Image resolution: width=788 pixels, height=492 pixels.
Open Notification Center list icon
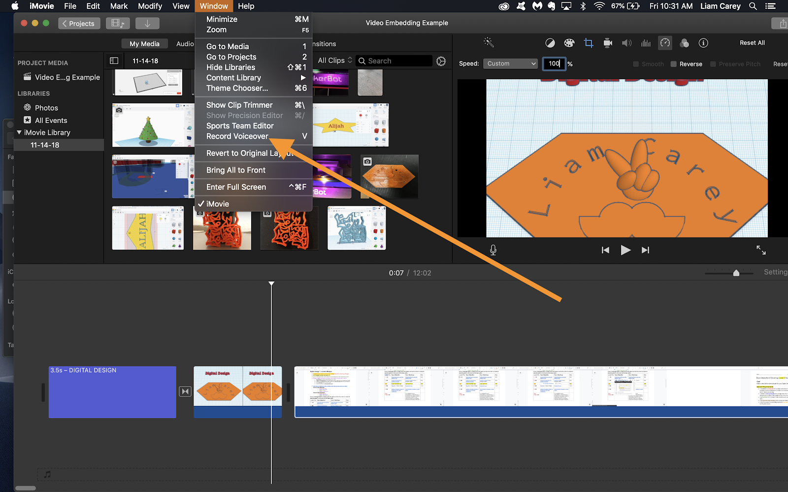(x=770, y=6)
